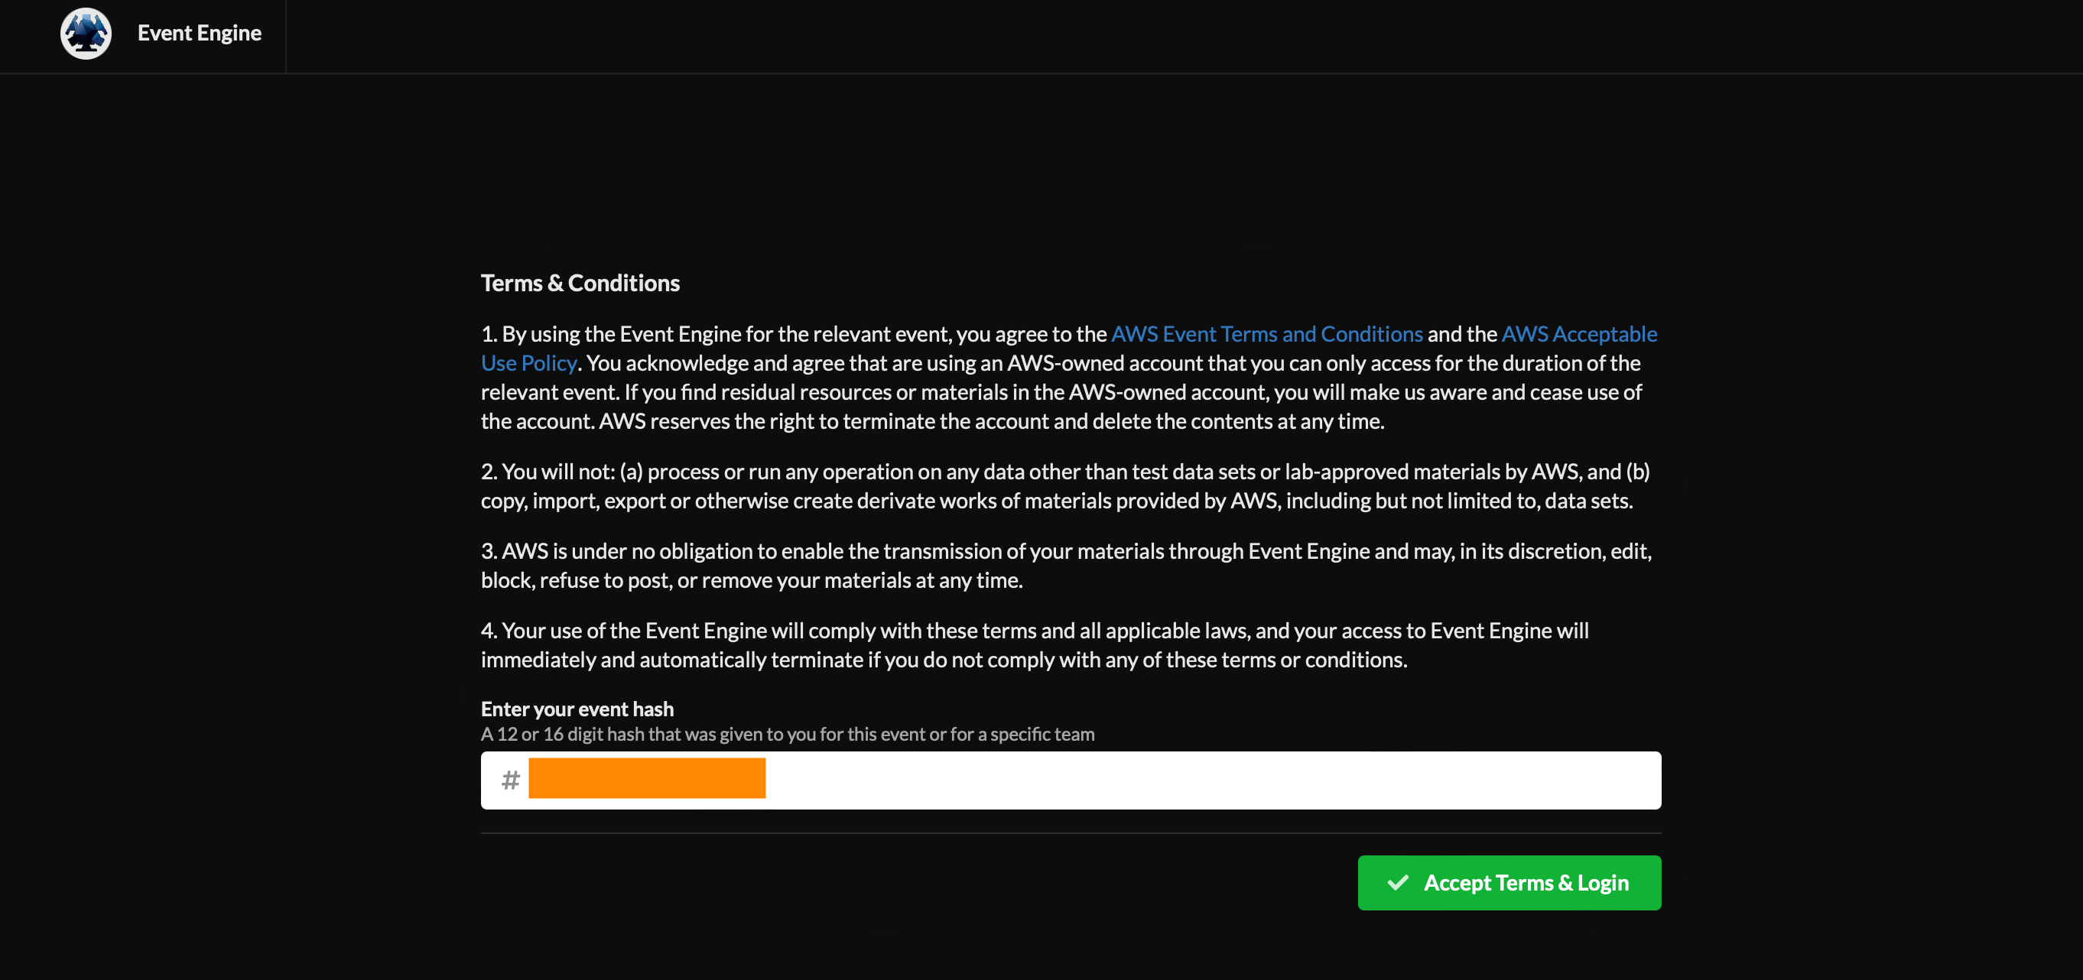Click checkmark icon on Accept button

click(1397, 882)
